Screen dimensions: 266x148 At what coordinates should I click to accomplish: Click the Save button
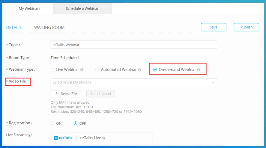click(214, 27)
